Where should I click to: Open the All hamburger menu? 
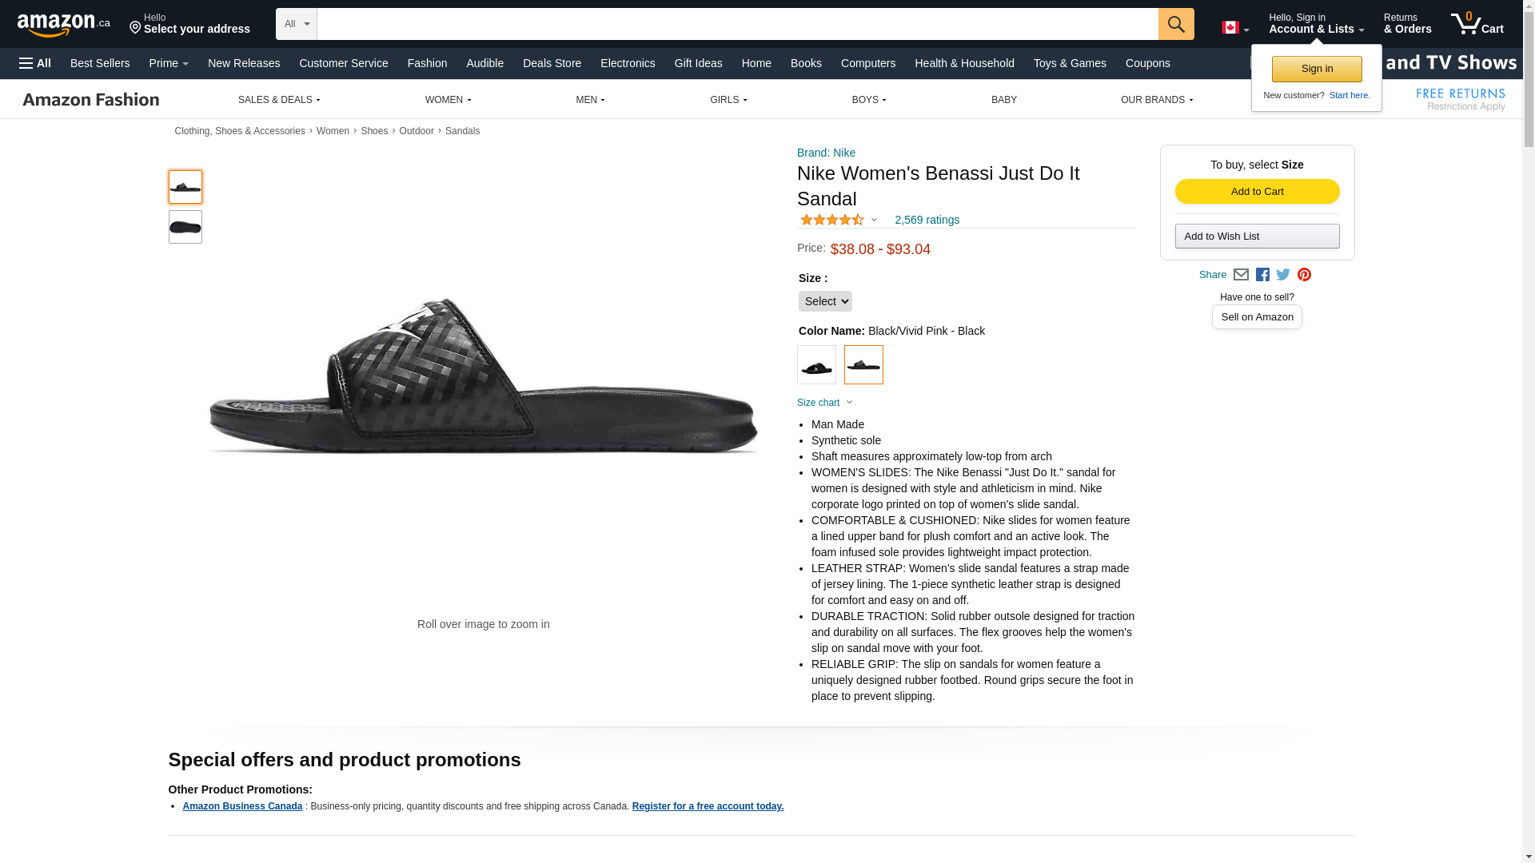point(35,63)
